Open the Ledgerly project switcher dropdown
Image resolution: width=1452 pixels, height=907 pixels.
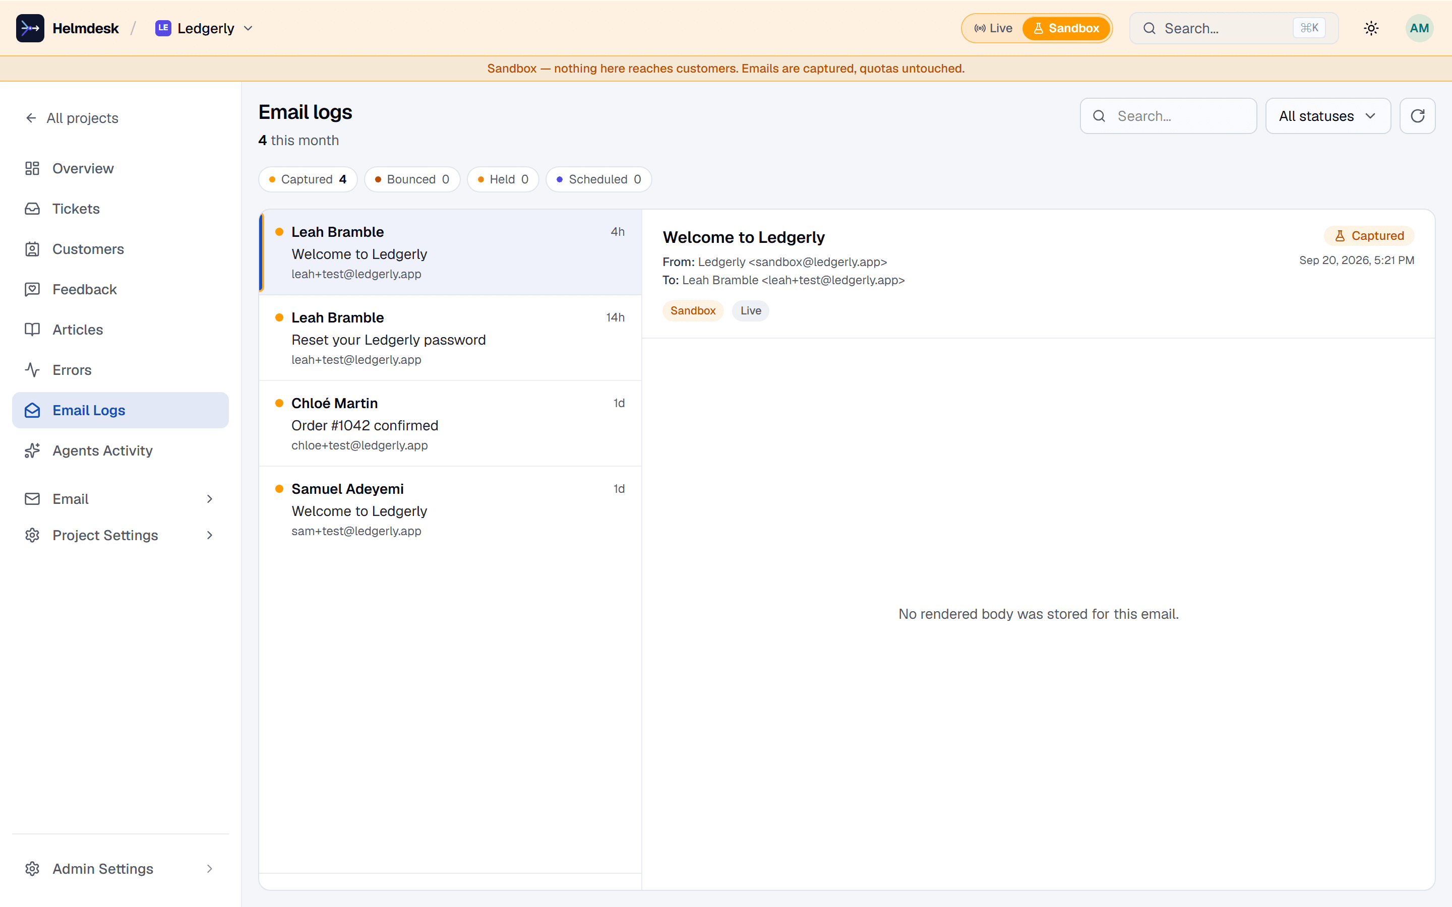coord(205,28)
